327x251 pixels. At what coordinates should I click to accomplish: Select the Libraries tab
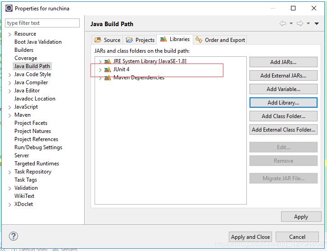tap(175, 39)
